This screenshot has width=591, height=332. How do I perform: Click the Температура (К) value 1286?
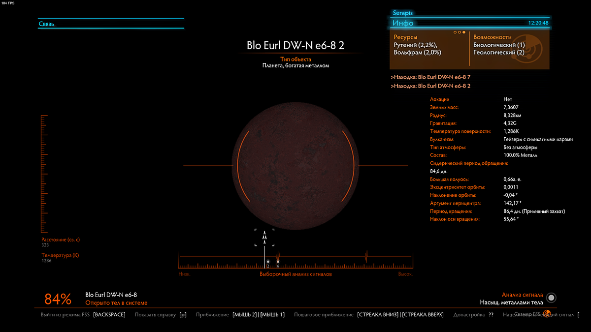coord(47,260)
